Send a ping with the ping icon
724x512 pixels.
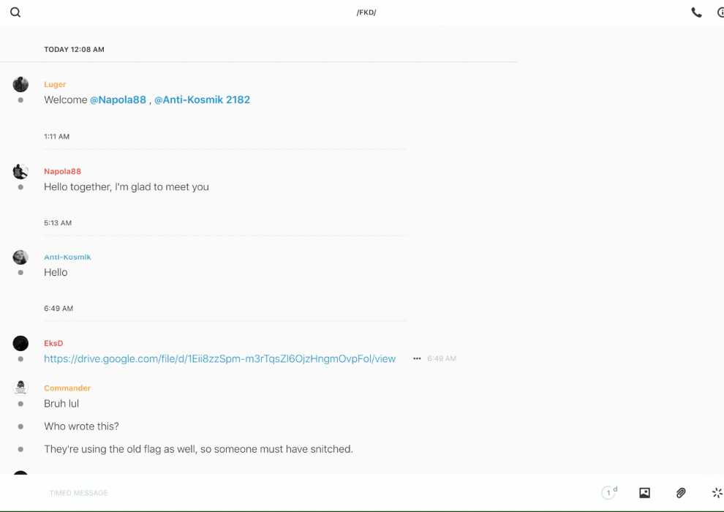point(717,493)
